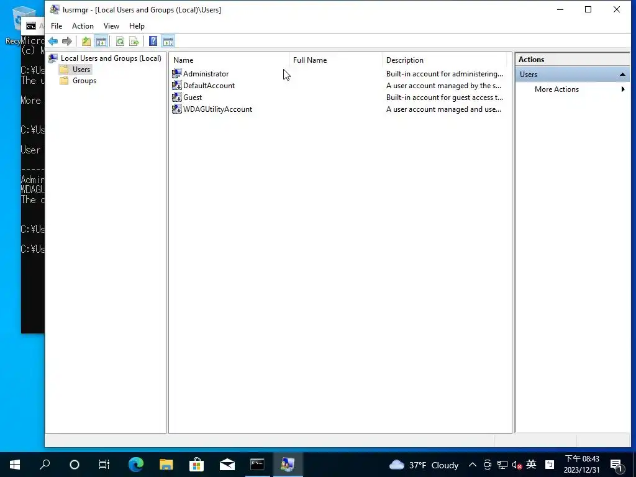The image size is (636, 477).
Task: Select the Groups folder in tree
Action: pyautogui.click(x=84, y=81)
